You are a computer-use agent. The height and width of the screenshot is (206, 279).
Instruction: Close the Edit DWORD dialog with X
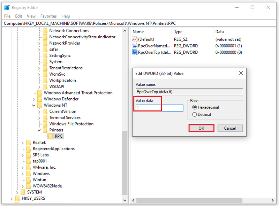coord(241,73)
